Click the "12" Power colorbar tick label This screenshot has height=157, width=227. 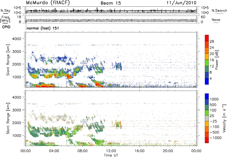212,66
